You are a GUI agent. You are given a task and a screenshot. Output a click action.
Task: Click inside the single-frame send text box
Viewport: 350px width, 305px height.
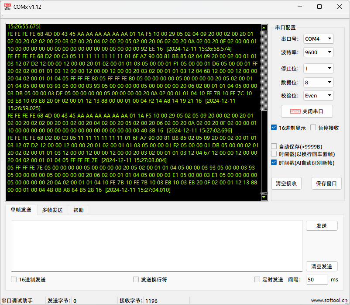point(157,246)
